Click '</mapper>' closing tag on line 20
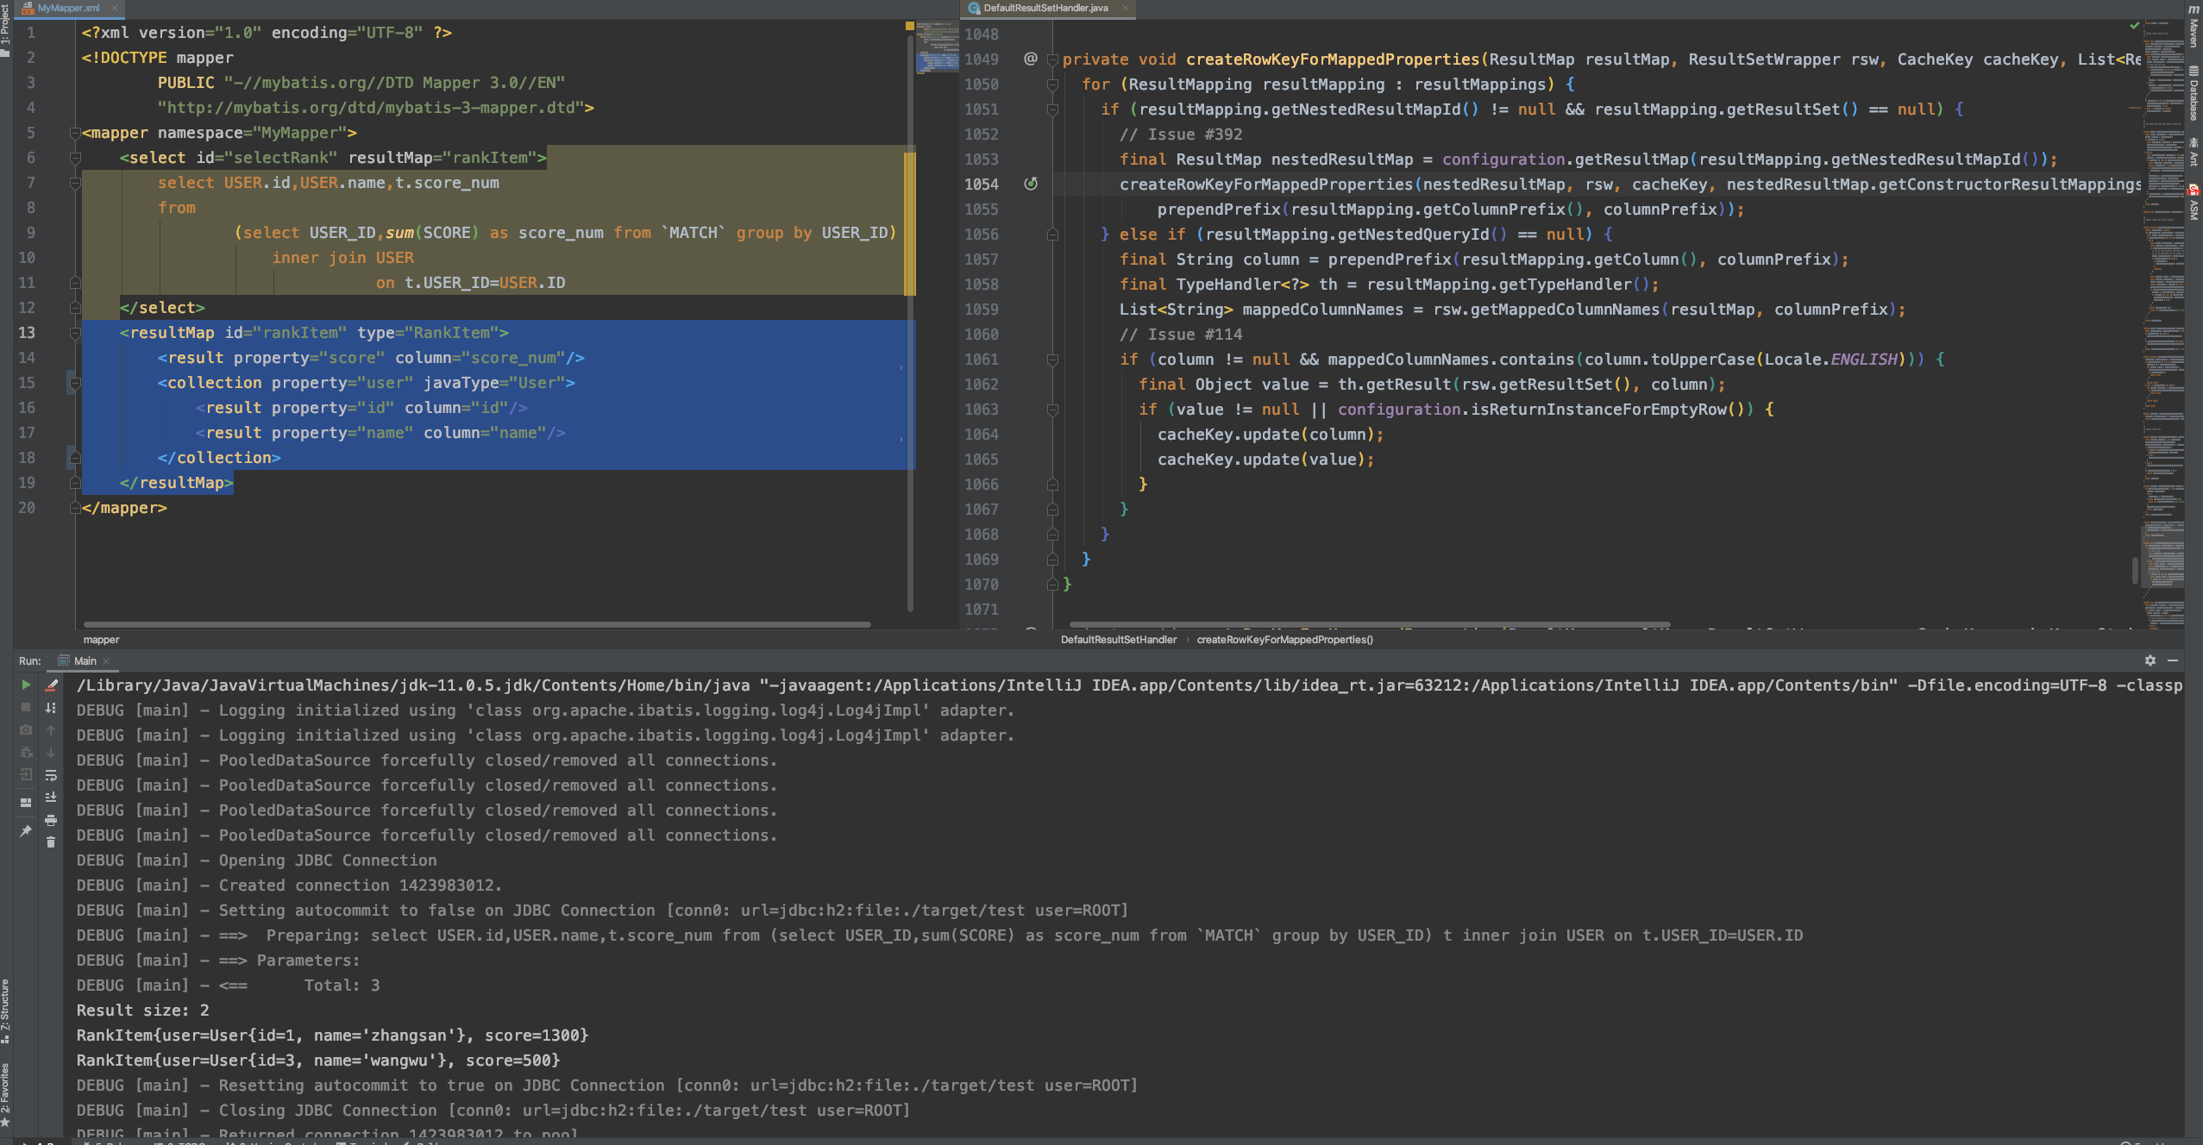Image resolution: width=2203 pixels, height=1145 pixels. (x=124, y=508)
